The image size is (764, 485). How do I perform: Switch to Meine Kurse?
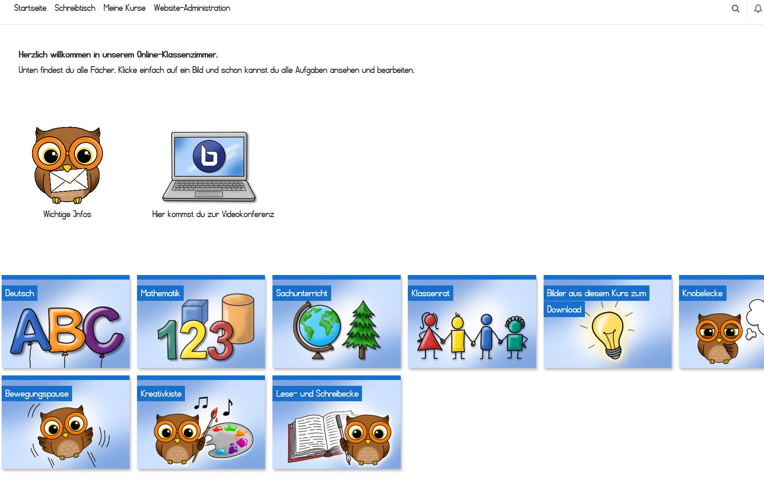pyautogui.click(x=124, y=8)
